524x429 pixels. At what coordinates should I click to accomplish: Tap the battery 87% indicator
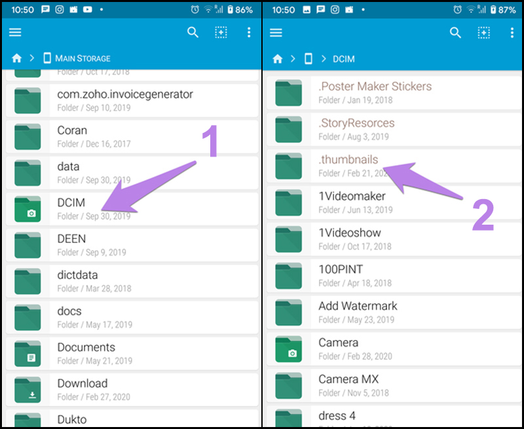[503, 10]
